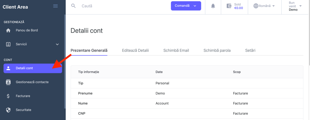
Task: Click the home icon for Panou de Bord
Action: pyautogui.click(x=8, y=30)
